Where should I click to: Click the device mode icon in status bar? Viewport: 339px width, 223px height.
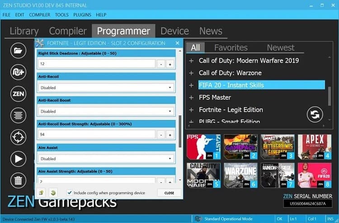[x=198, y=218]
